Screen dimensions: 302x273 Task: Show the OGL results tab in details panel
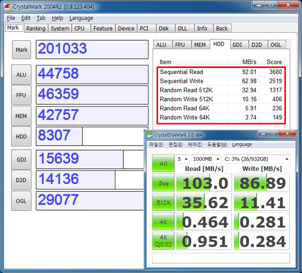pyautogui.click(x=276, y=45)
